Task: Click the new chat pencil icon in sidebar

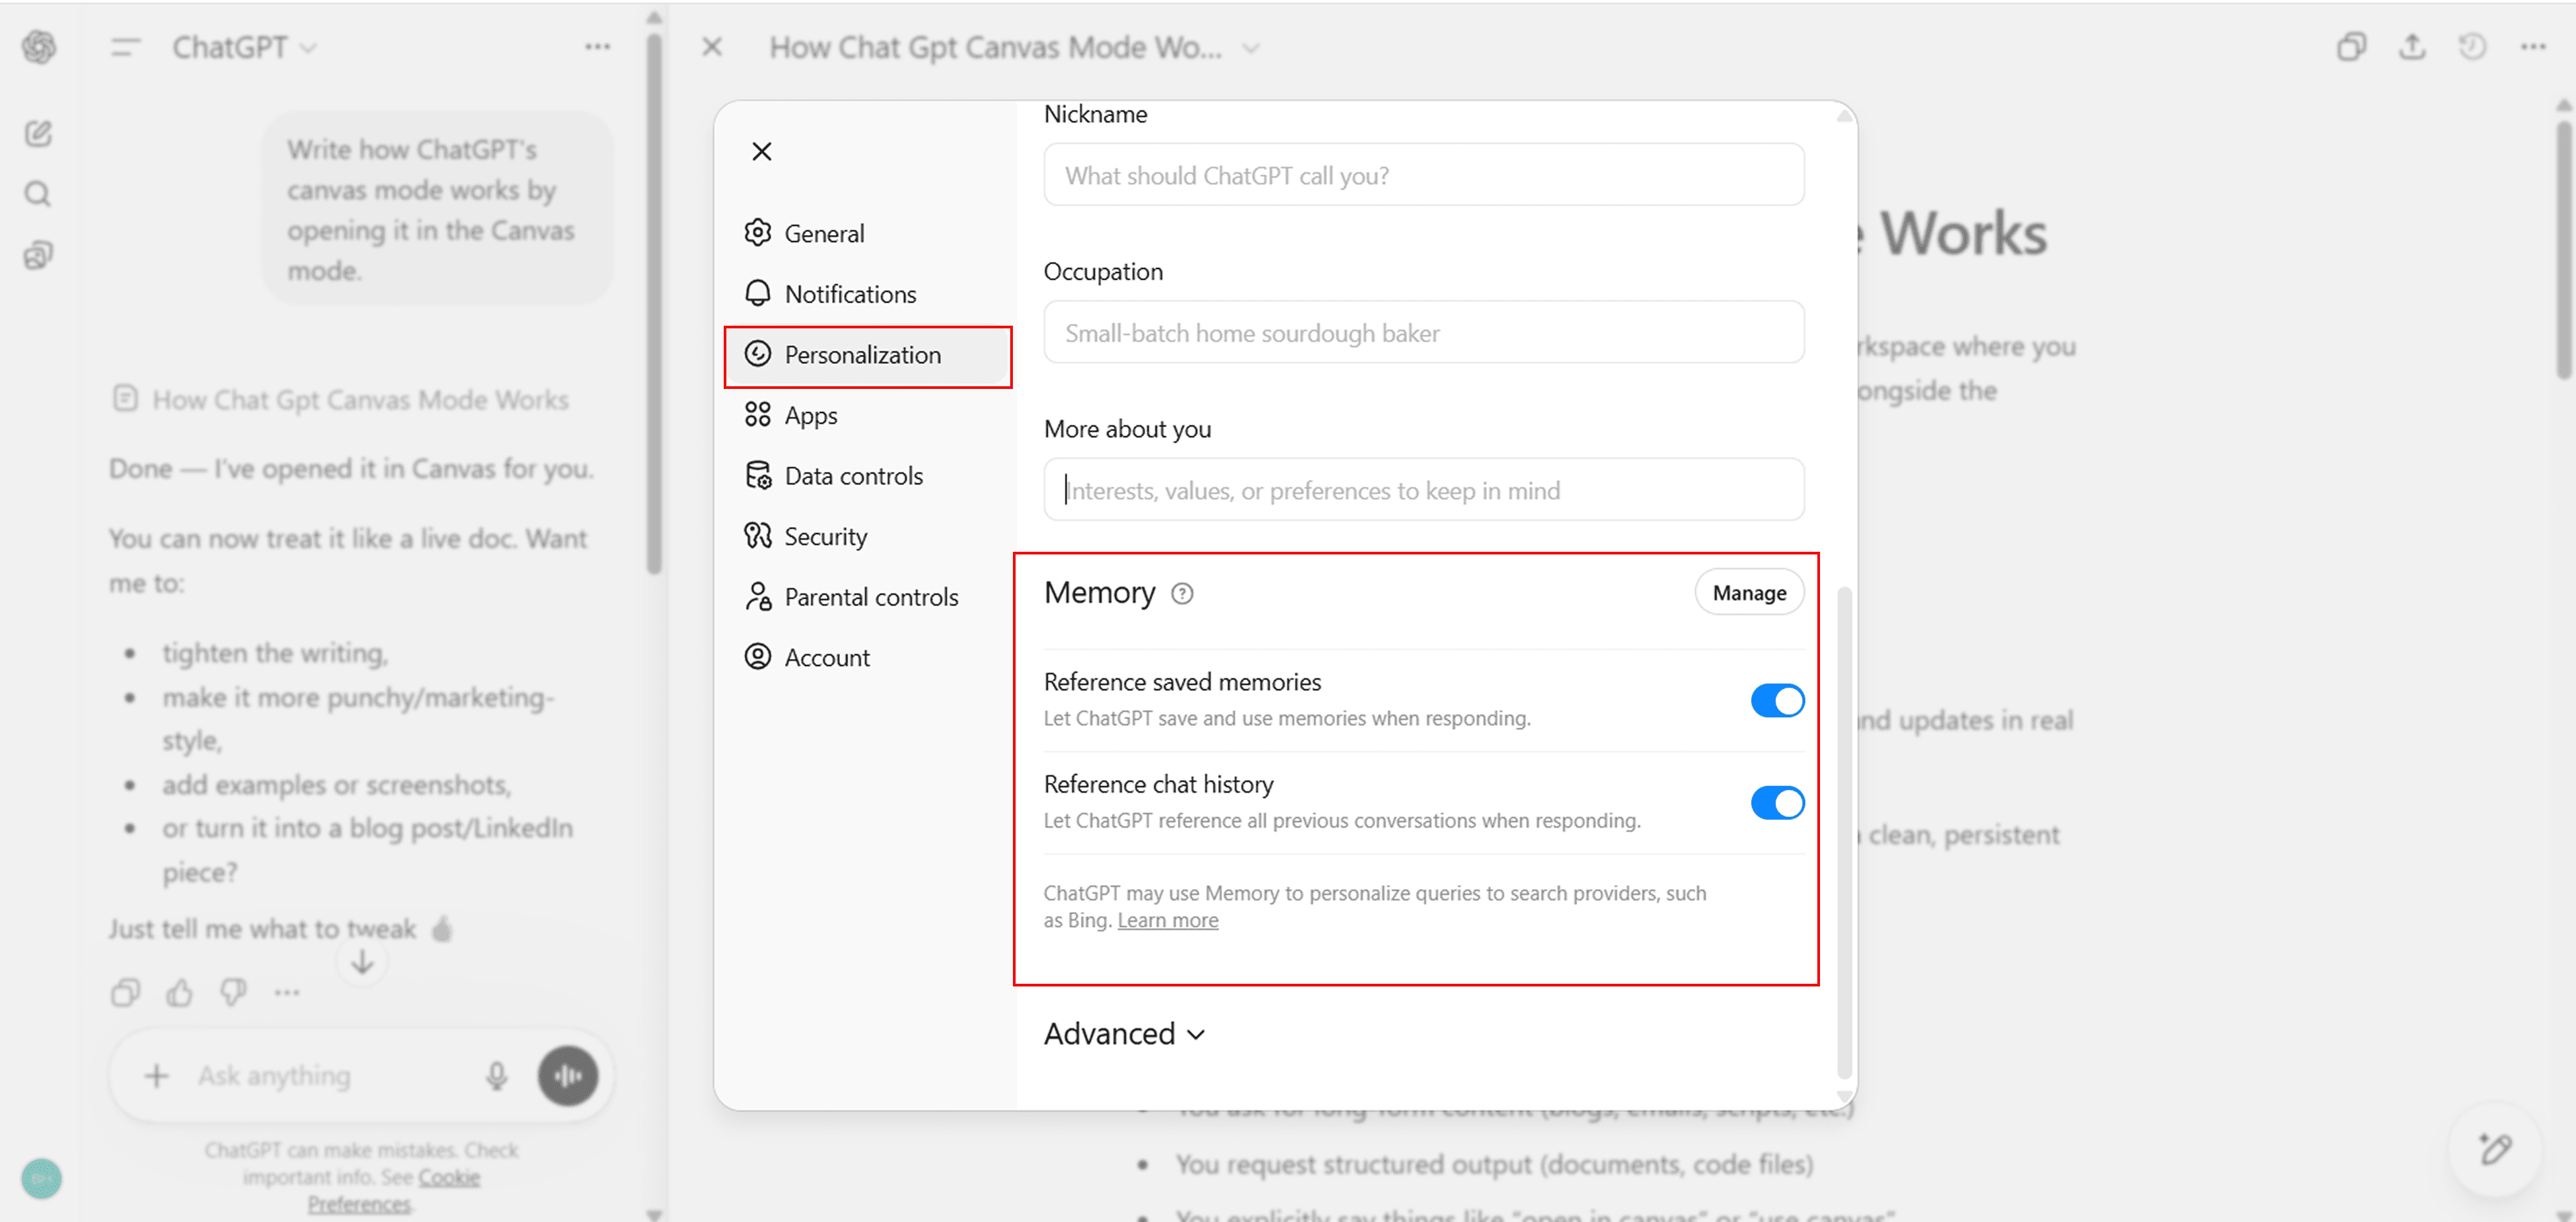Action: pos(38,133)
